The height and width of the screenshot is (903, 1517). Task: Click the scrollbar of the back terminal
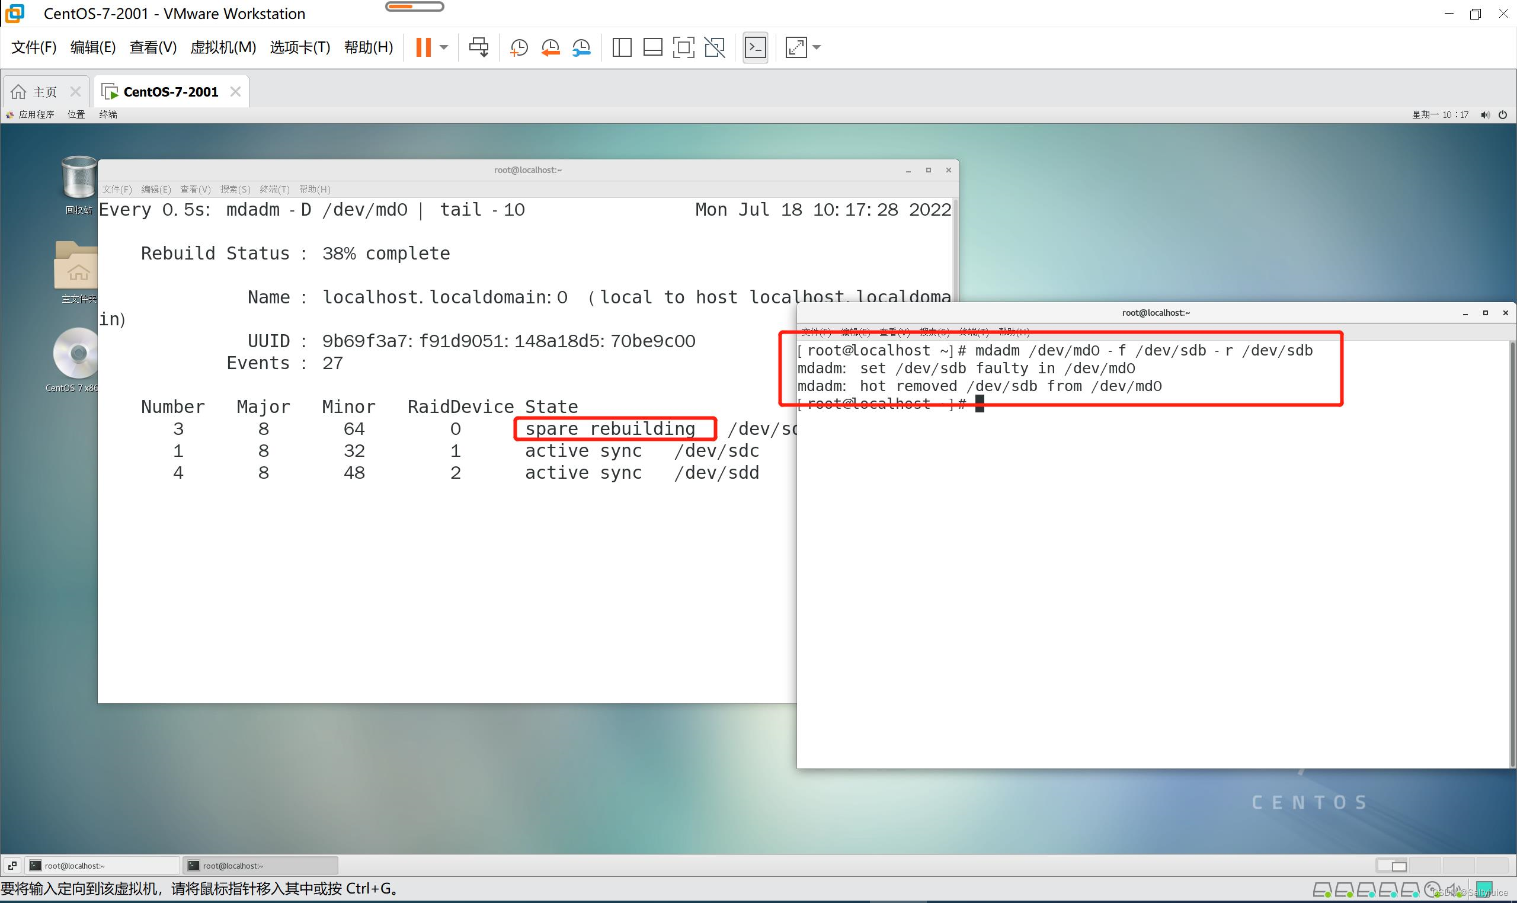click(x=955, y=249)
